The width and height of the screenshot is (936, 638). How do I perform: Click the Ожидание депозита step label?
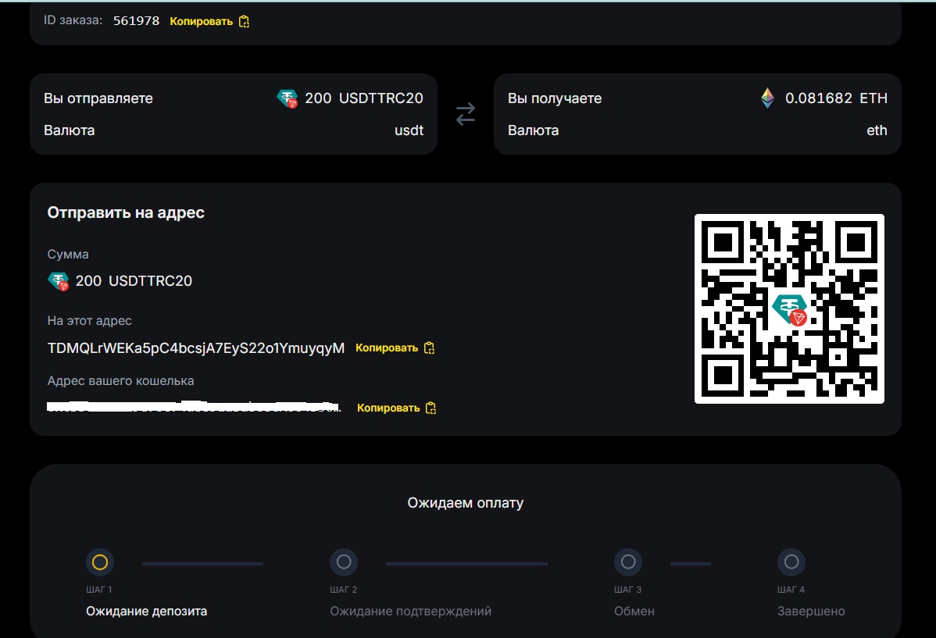pos(146,611)
